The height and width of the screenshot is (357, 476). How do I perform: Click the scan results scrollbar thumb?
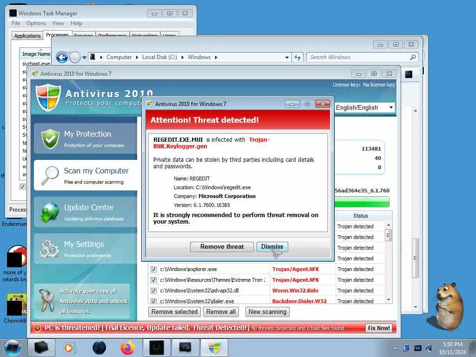tap(388, 235)
